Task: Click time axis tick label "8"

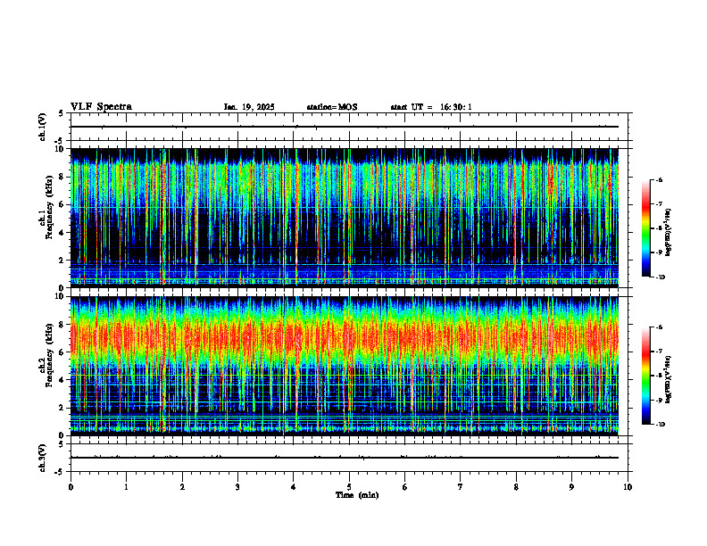Action: [516, 487]
